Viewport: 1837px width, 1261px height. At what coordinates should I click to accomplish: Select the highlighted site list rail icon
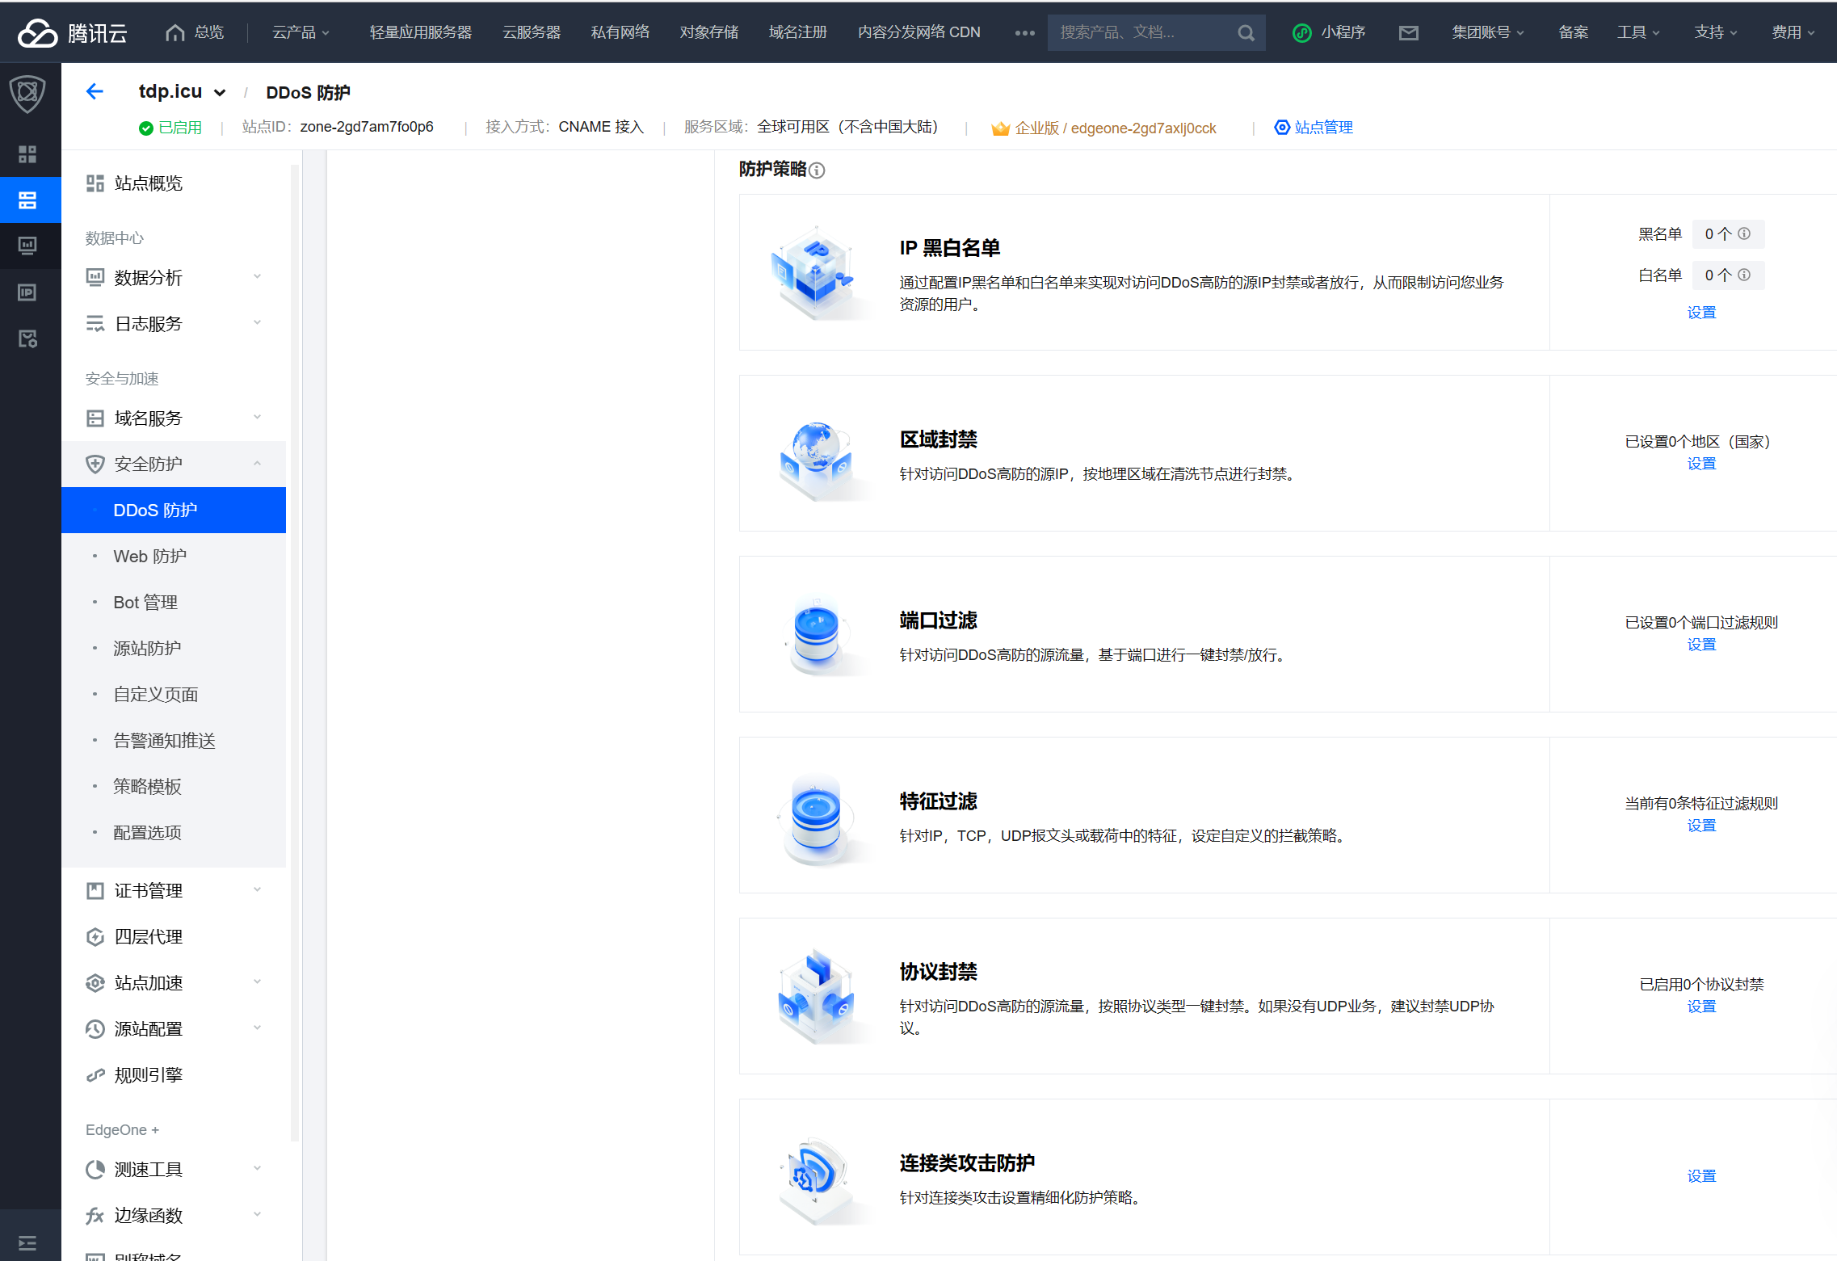pyautogui.click(x=27, y=200)
